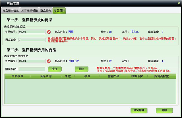Screen dimensions: 182x118
Task: Click the search icon beside product number 00002
Action: click(49, 32)
